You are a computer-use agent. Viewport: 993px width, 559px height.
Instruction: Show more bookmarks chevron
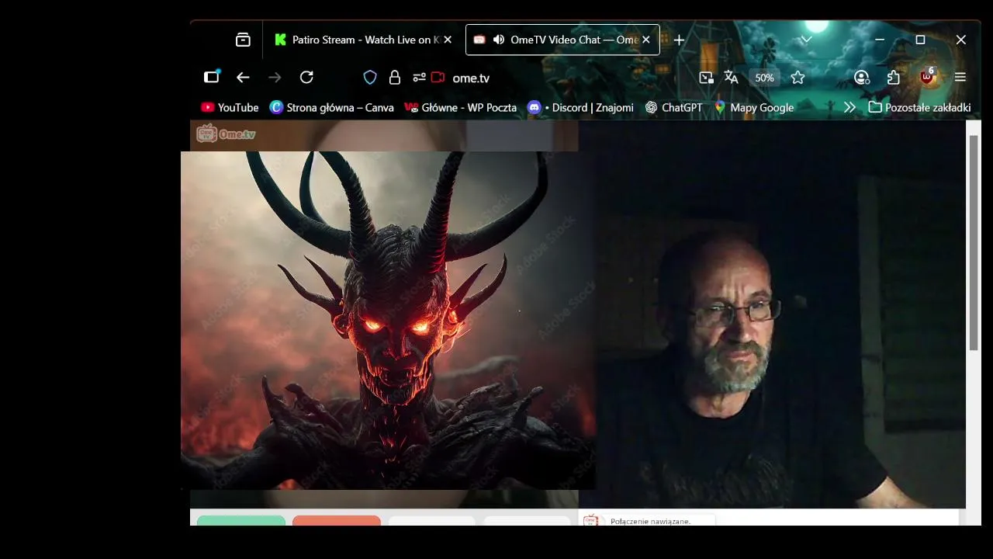849,108
